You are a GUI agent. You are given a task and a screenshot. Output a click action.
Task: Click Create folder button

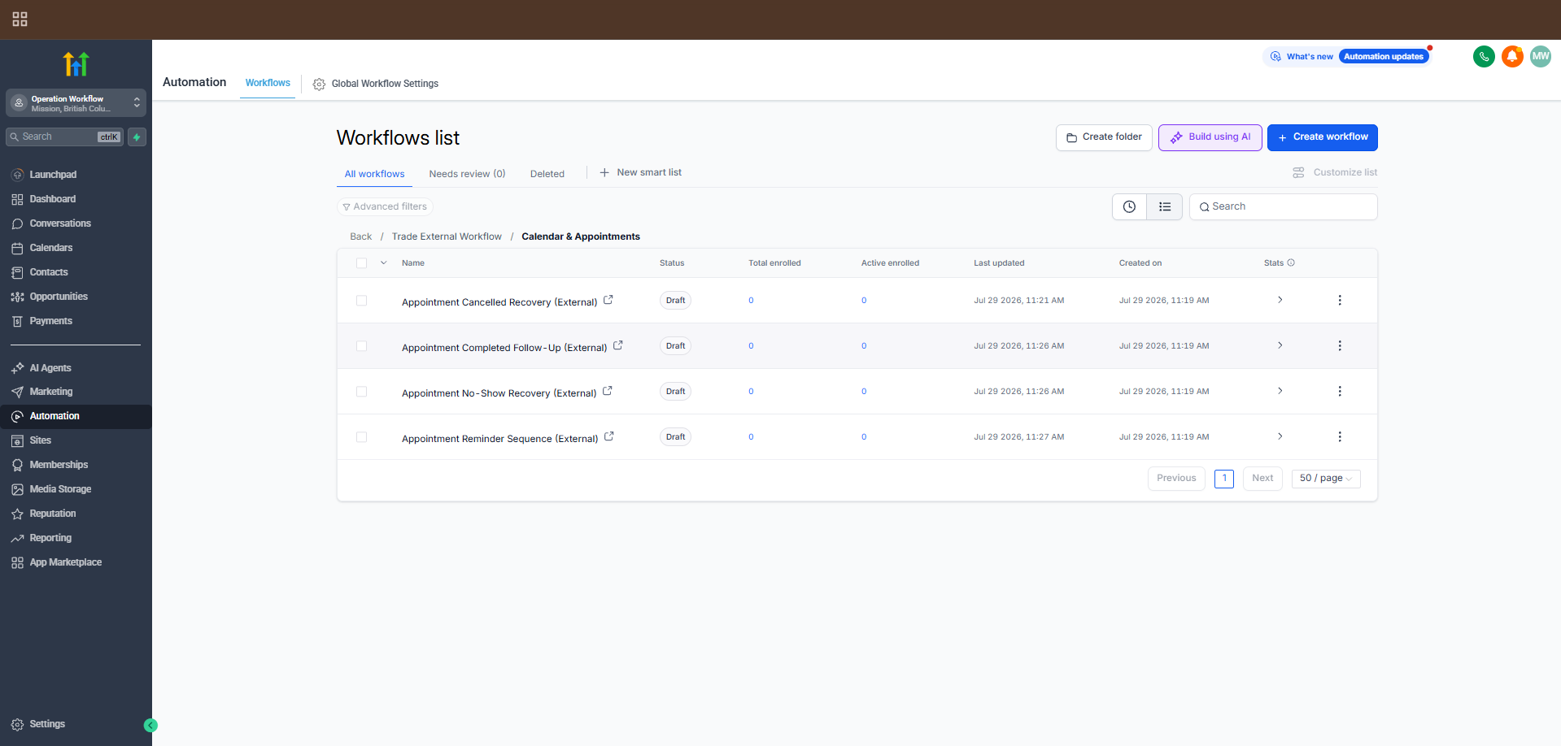tap(1104, 137)
